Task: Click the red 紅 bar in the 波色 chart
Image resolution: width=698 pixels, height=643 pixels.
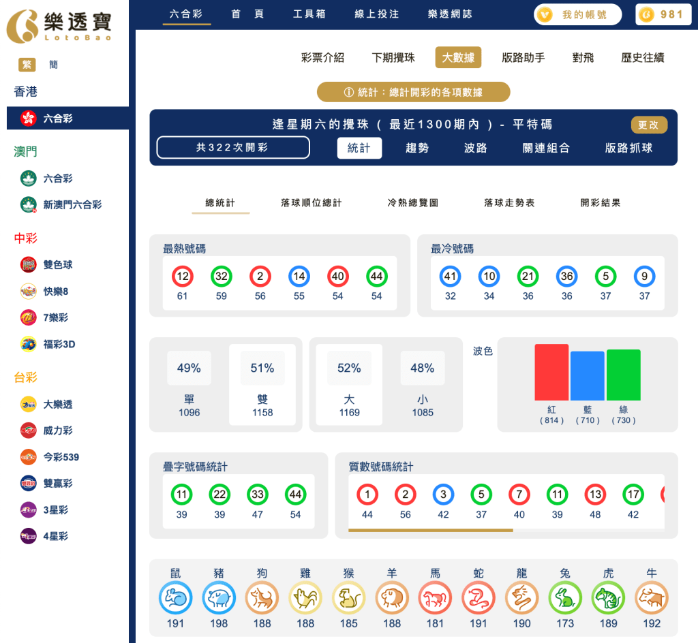Action: point(551,373)
